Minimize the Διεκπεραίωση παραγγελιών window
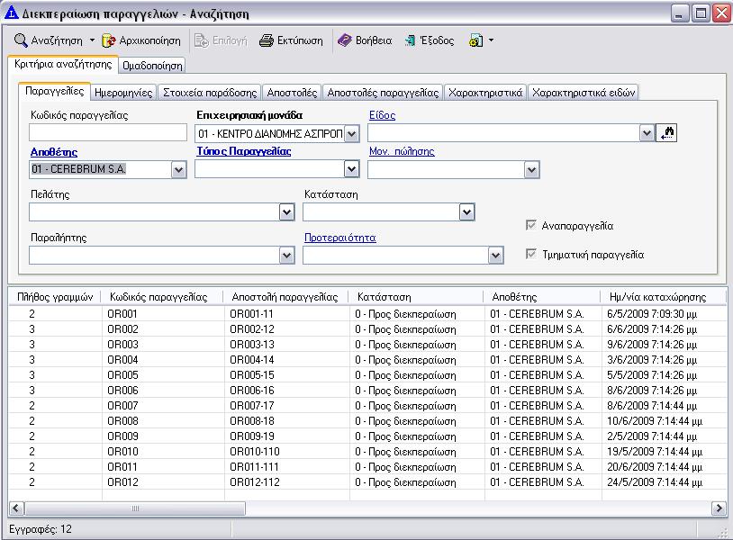 pos(680,13)
